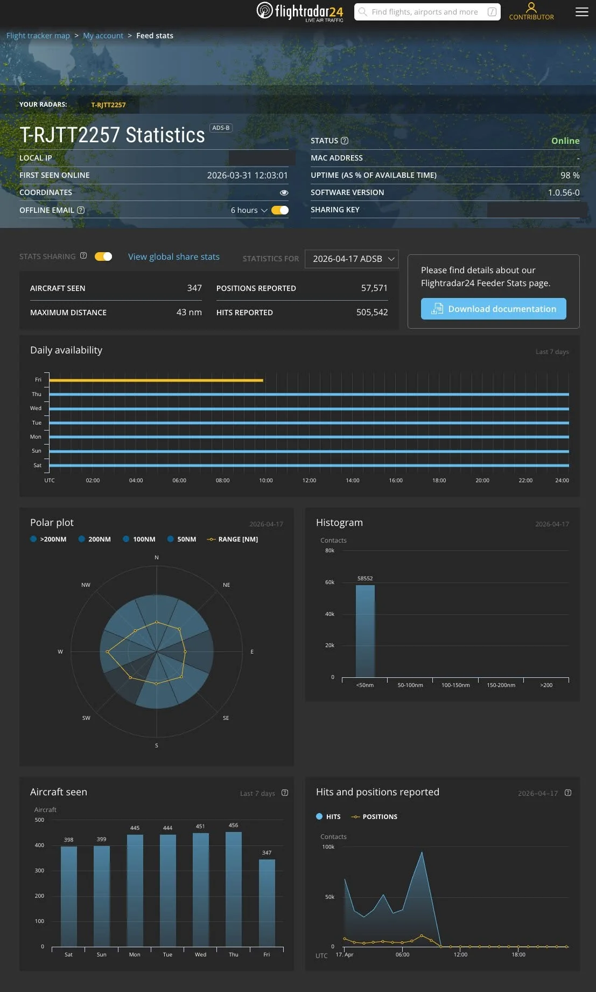Image resolution: width=596 pixels, height=992 pixels.
Task: Open the Contributor account icon
Action: pos(531,8)
